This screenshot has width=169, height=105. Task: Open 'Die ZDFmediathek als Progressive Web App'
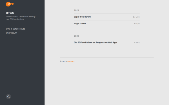click(x=95, y=43)
